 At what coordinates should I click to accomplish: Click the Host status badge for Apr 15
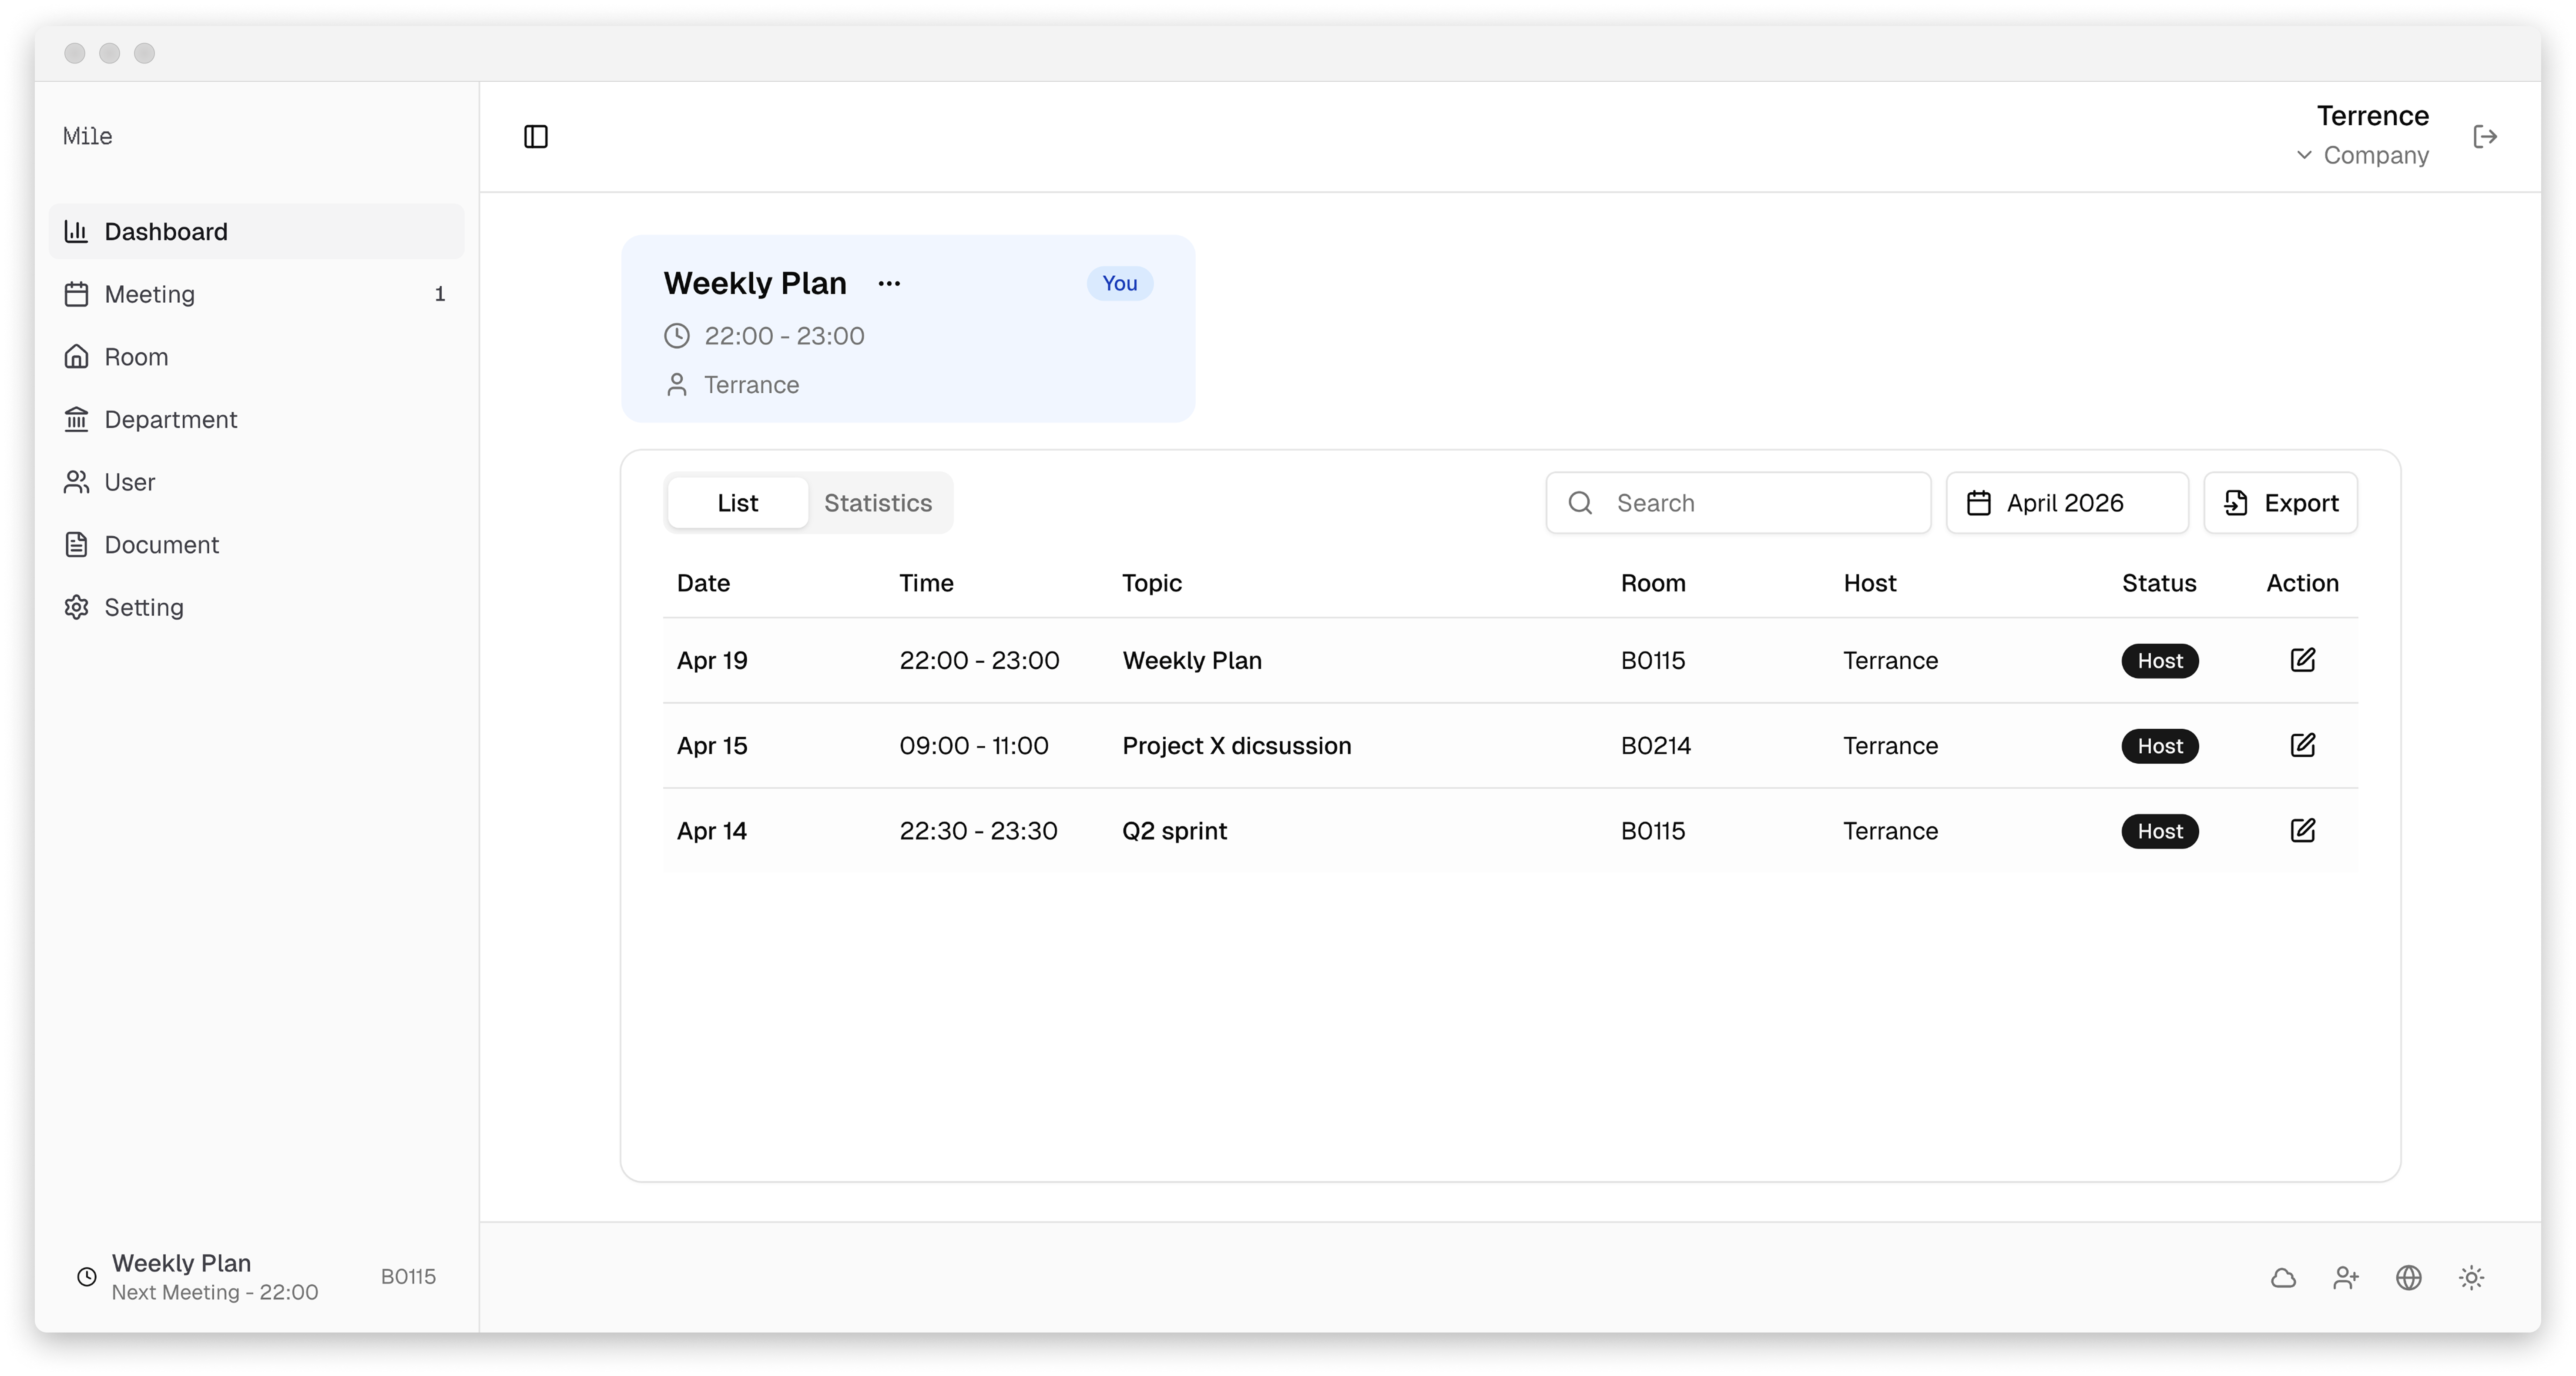click(x=2160, y=746)
